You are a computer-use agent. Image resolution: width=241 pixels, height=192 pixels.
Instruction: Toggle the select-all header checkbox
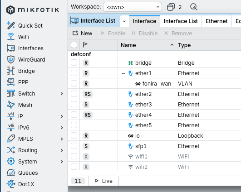74,45
